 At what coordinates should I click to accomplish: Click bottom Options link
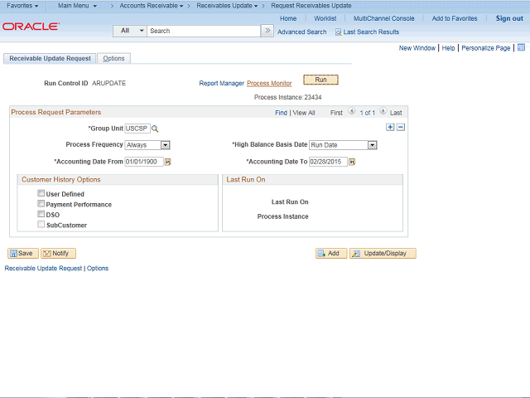point(98,269)
